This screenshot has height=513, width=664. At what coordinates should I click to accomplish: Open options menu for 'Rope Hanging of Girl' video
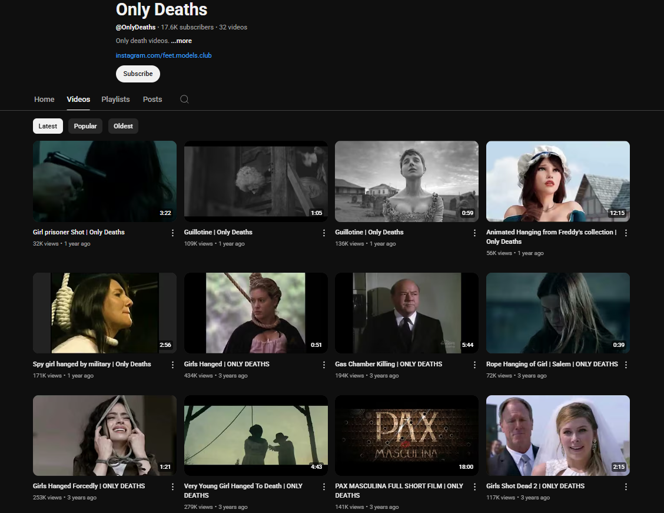coord(626,365)
